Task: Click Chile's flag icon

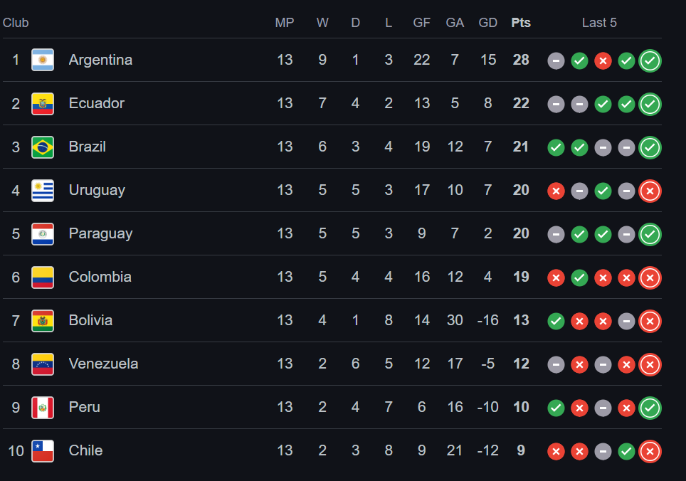Action: point(43,451)
